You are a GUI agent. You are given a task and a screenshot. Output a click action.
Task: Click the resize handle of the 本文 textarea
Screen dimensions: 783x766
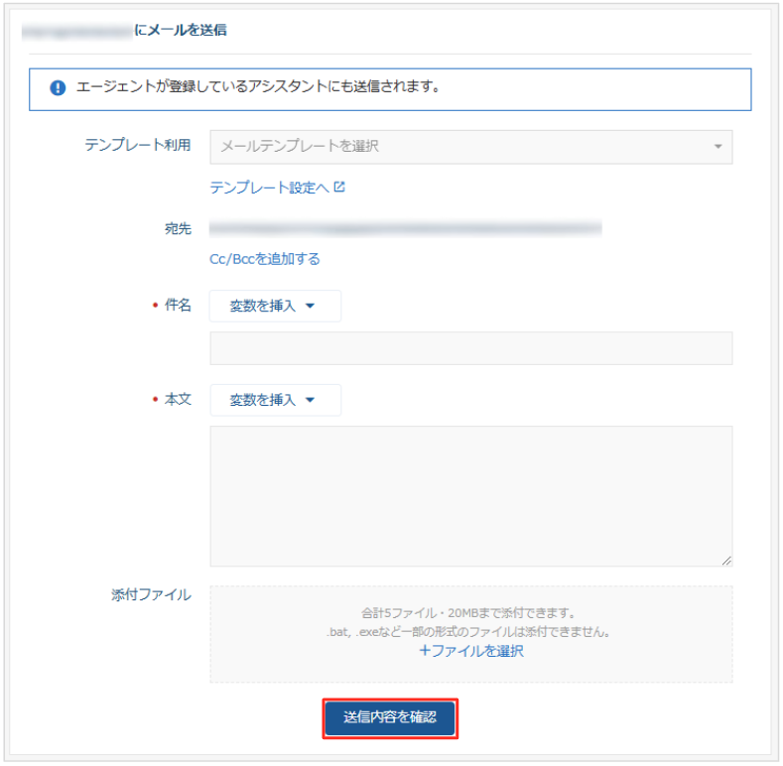[726, 561]
